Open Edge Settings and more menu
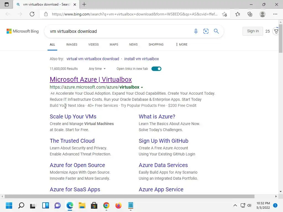283x212 pixels. (275, 14)
